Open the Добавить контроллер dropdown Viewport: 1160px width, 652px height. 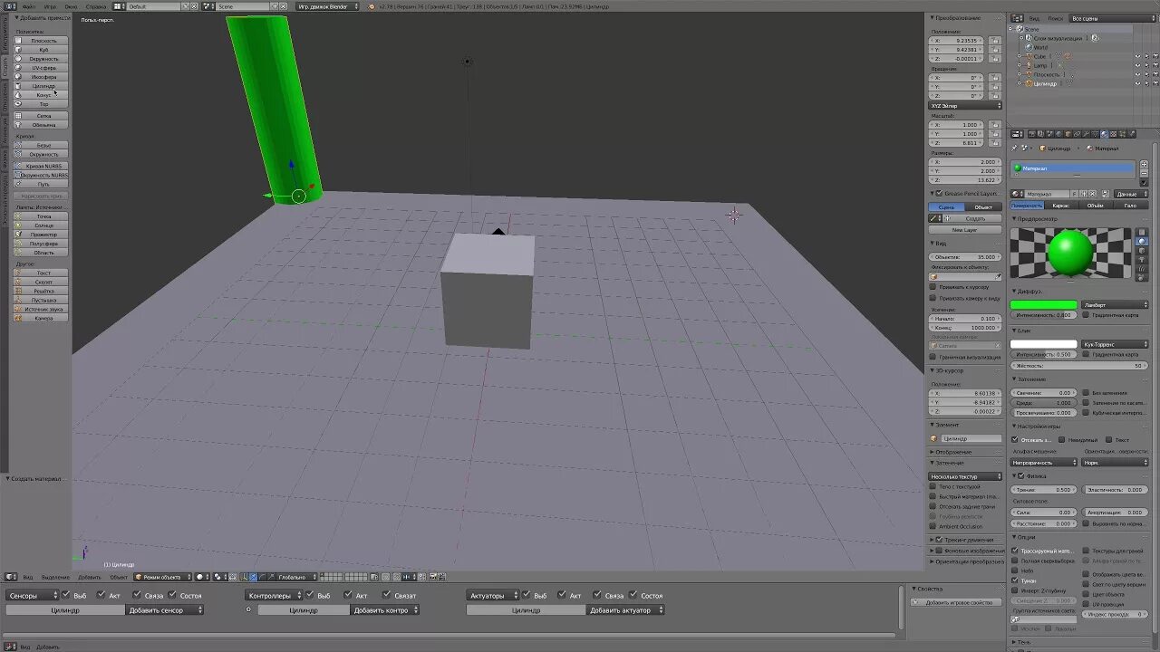pos(384,610)
